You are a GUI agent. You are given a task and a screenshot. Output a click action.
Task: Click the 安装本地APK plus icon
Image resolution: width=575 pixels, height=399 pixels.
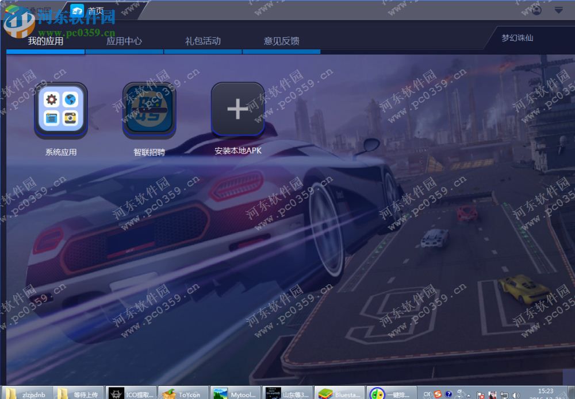click(237, 109)
